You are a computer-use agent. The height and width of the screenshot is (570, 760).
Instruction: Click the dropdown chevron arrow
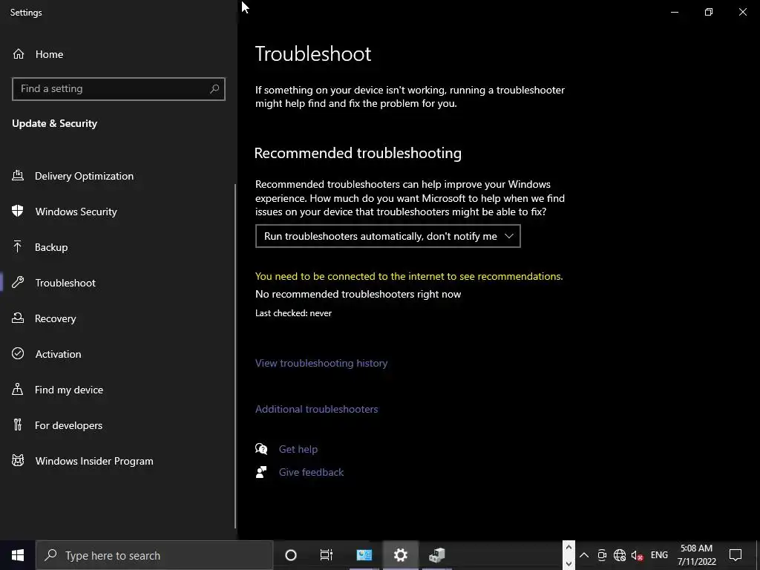click(x=509, y=236)
